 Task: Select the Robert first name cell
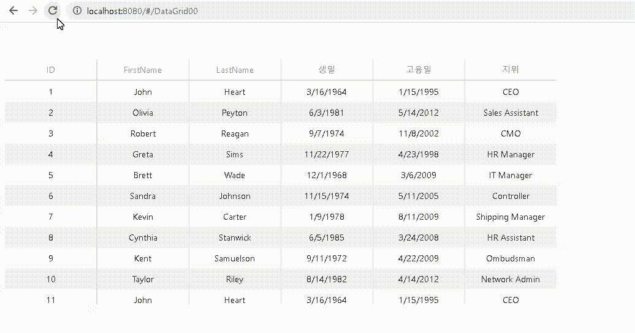point(143,133)
